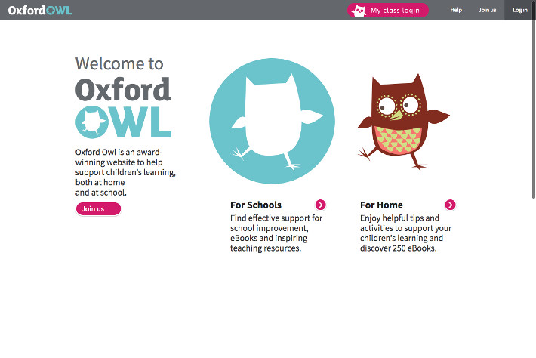Click the teal circle owl silhouette
Image resolution: width=536 pixels, height=358 pixels.
point(272,121)
